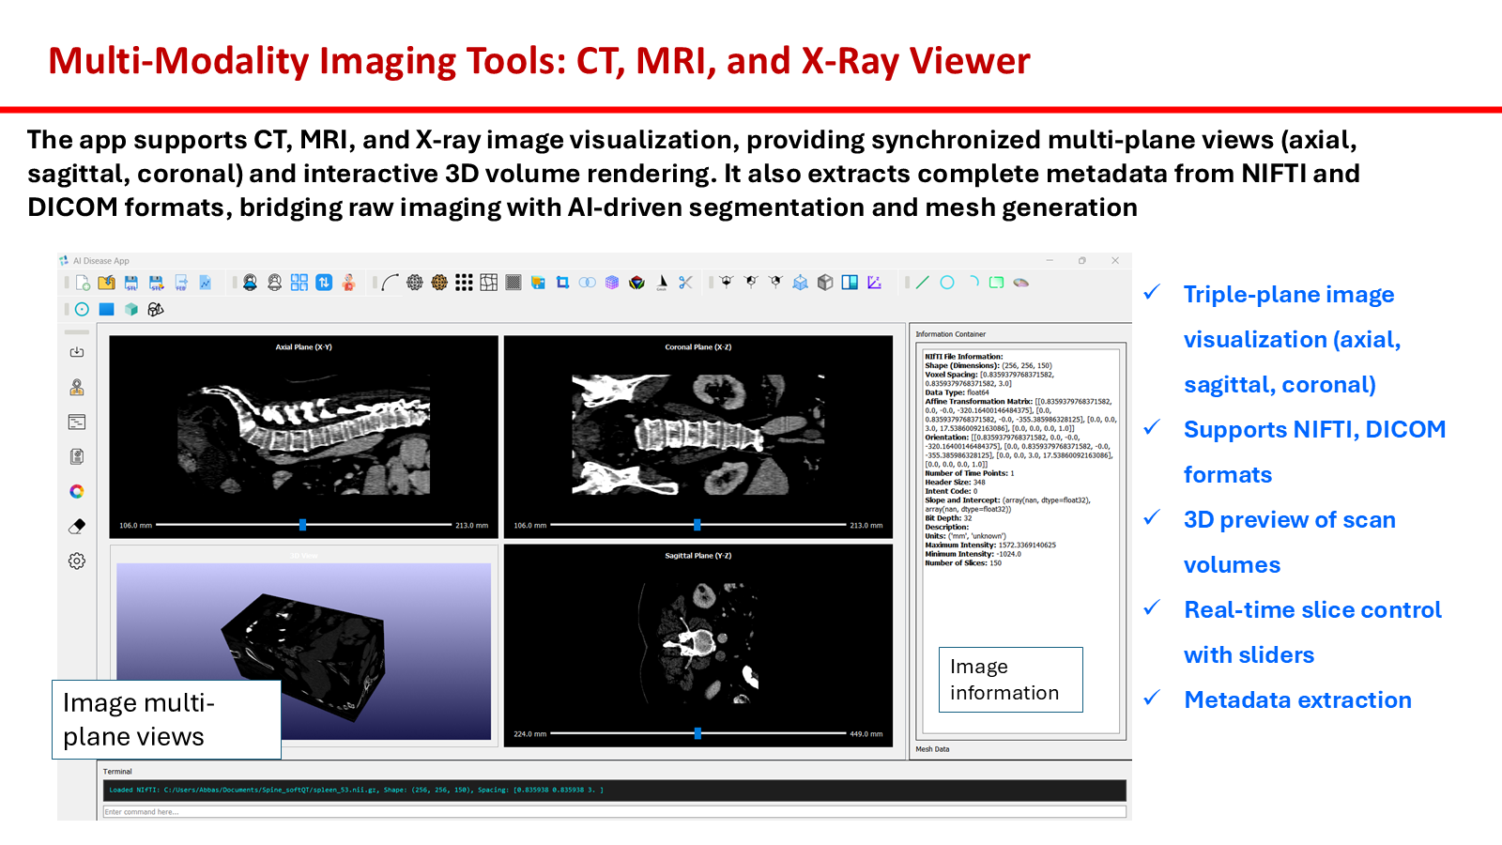Click the black dot-grid points icon
This screenshot has width=1502, height=845.
(x=464, y=283)
